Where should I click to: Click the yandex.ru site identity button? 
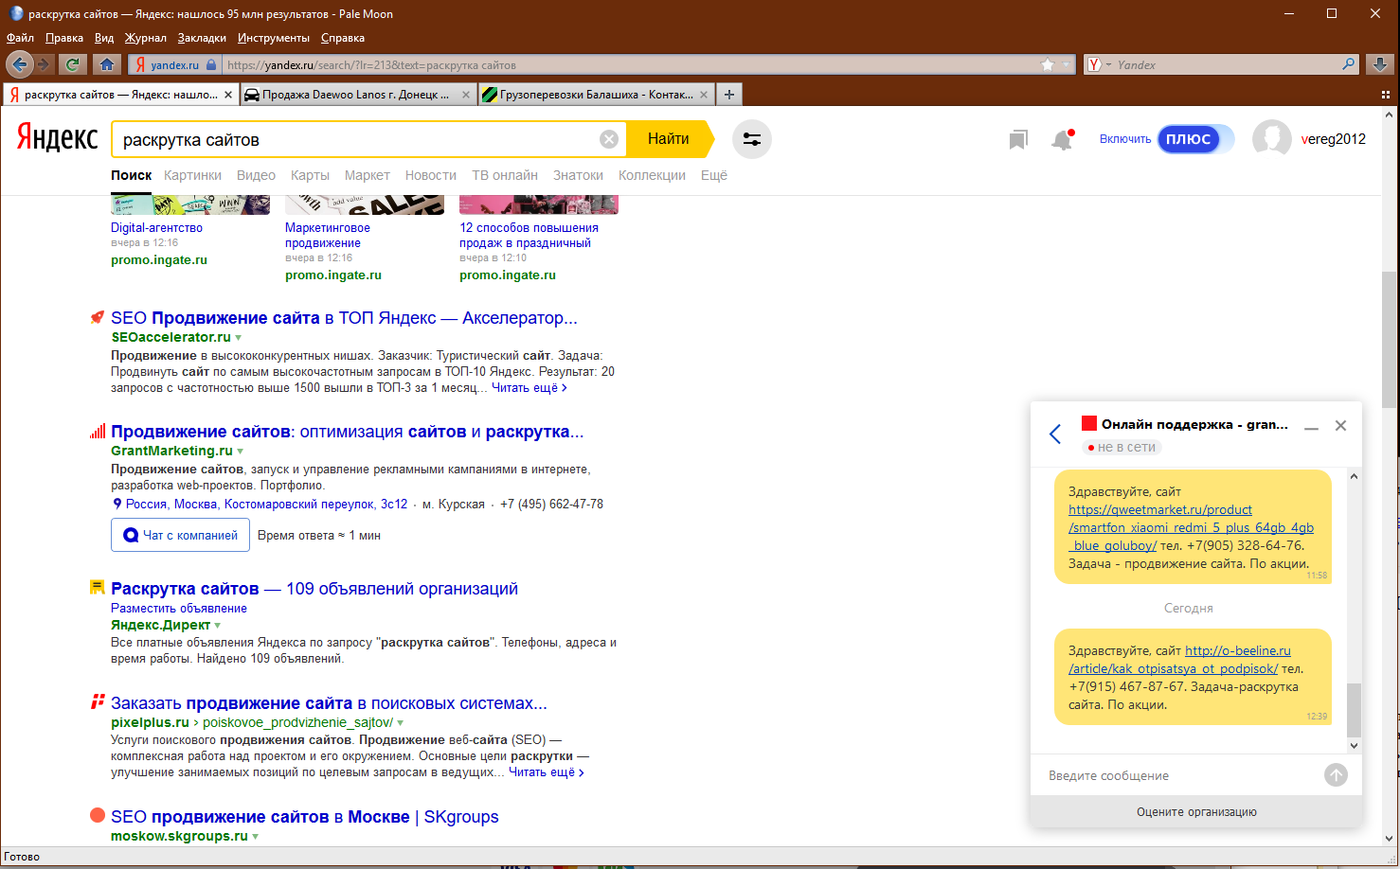(x=175, y=64)
